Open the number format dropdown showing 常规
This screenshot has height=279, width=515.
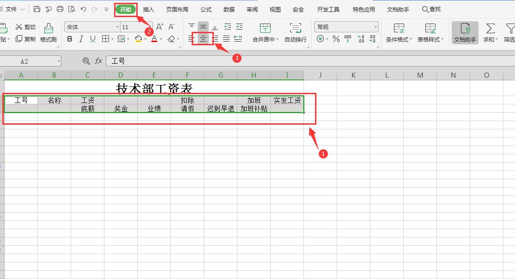pyautogui.click(x=346, y=26)
